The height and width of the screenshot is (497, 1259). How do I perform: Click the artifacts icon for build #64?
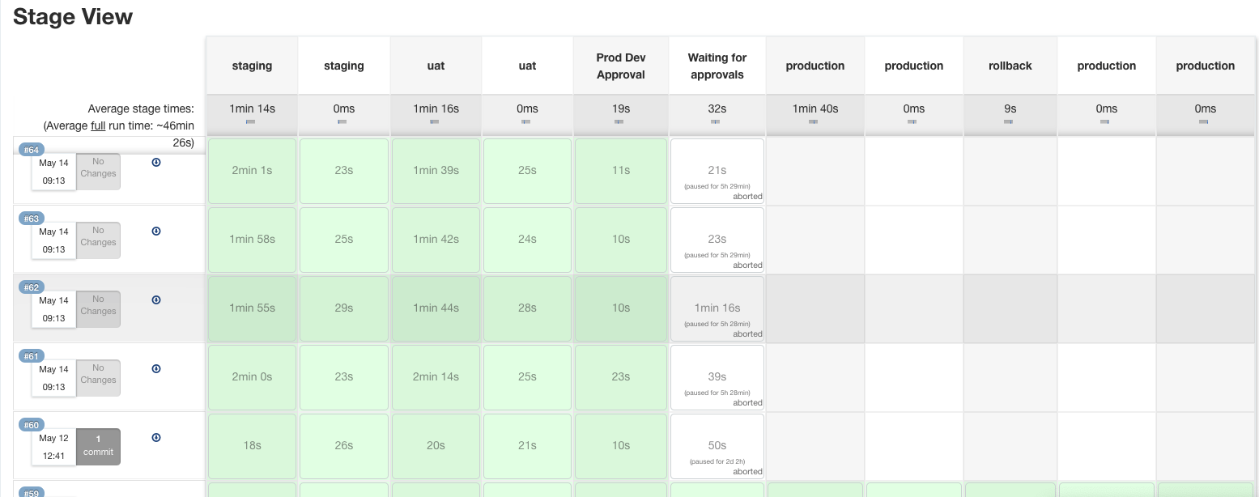coord(156,162)
